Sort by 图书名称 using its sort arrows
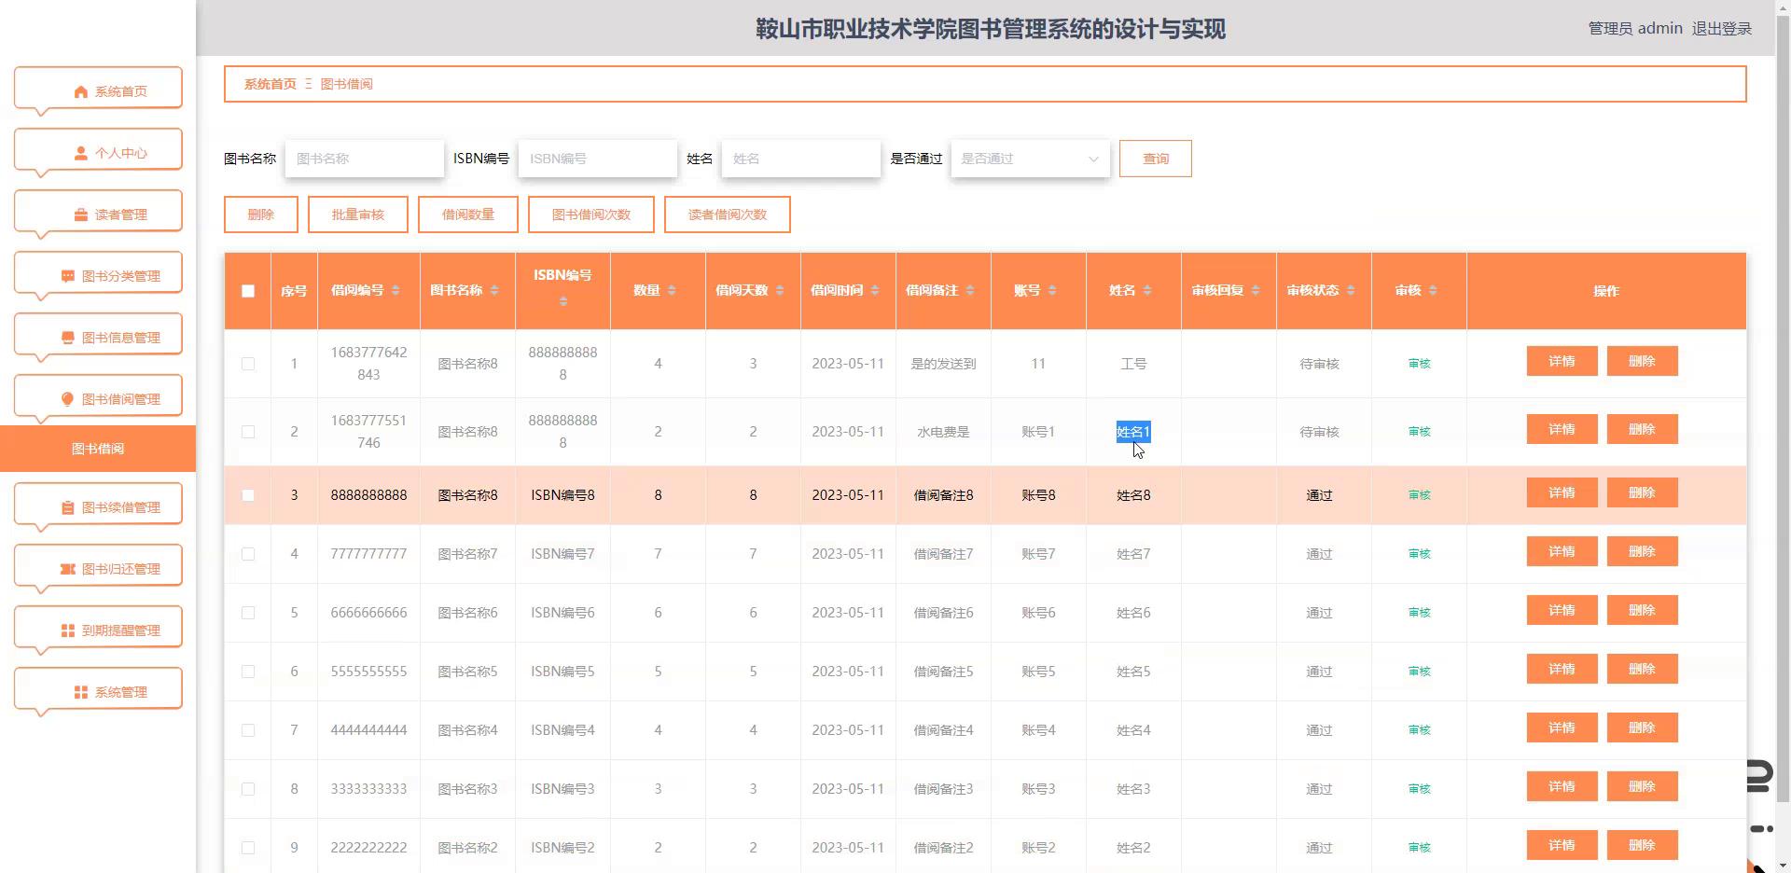The image size is (1791, 873). coord(494,291)
